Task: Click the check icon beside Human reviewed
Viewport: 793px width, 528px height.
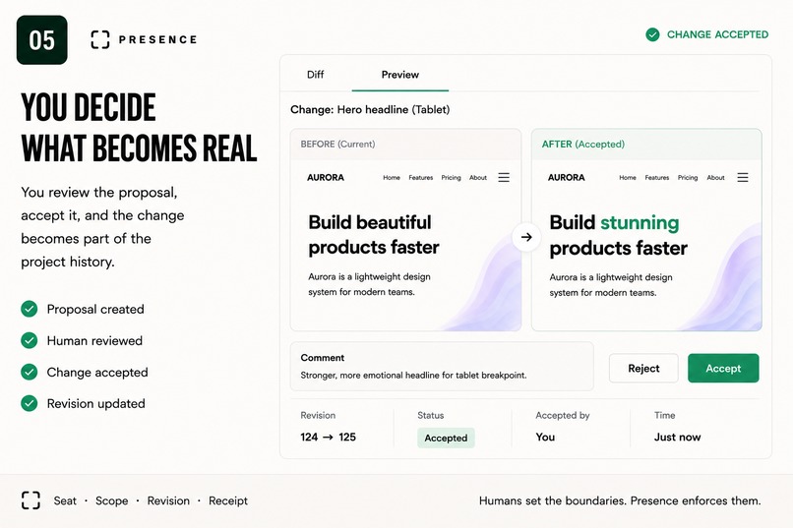Action: tap(30, 340)
